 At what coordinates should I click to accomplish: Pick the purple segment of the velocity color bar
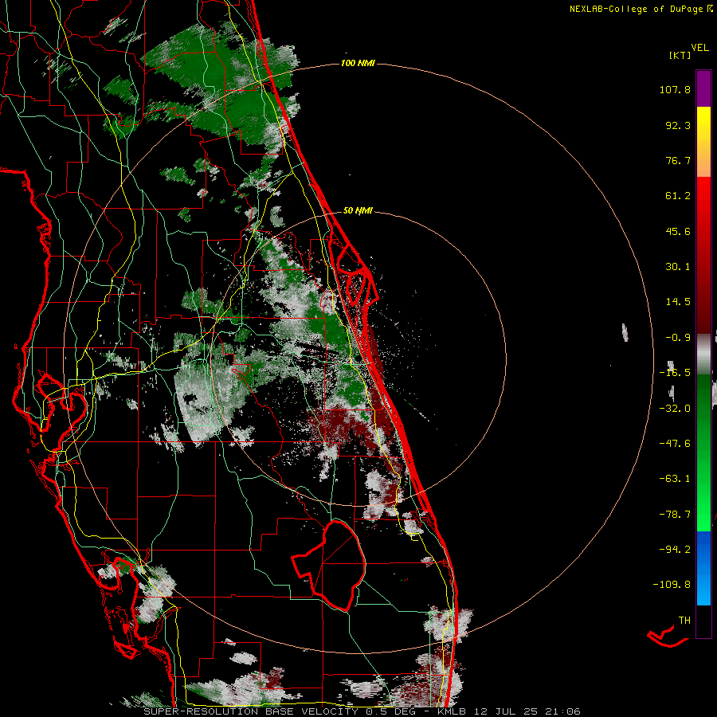pyautogui.click(x=703, y=88)
